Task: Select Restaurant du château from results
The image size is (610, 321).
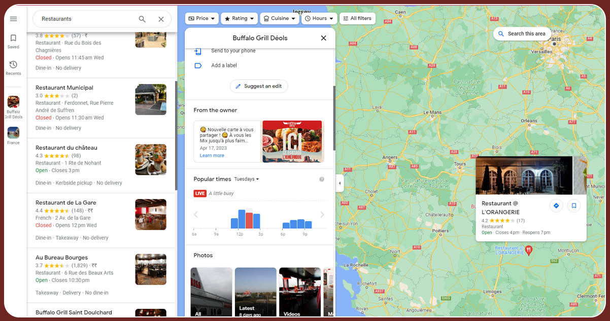Action: point(66,148)
